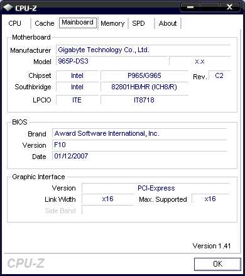The image size is (245, 276).
Task: Select the LPCIO value IT8718
Action: (x=144, y=100)
